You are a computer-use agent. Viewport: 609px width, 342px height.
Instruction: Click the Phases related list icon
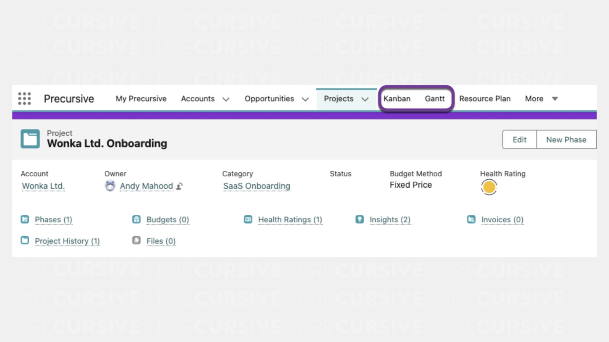click(25, 219)
